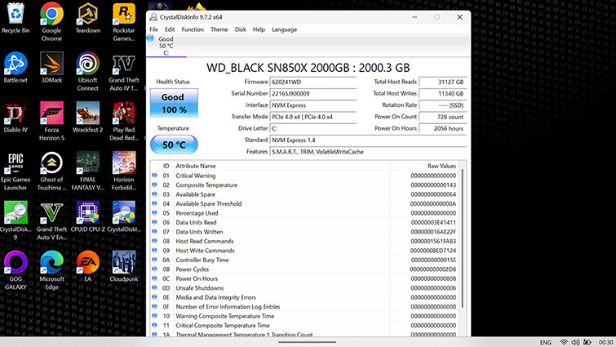Select the Percentage Used row
The height and width of the screenshot is (347, 616).
(x=305, y=213)
